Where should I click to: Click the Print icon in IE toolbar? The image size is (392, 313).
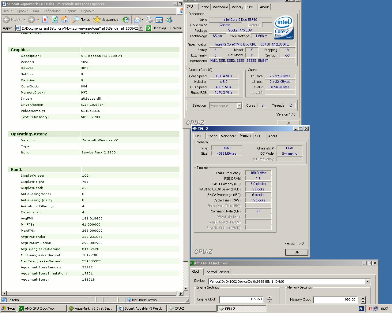pos(149,20)
